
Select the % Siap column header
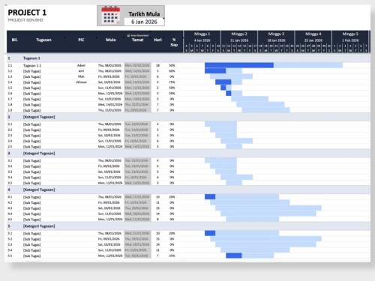(174, 42)
